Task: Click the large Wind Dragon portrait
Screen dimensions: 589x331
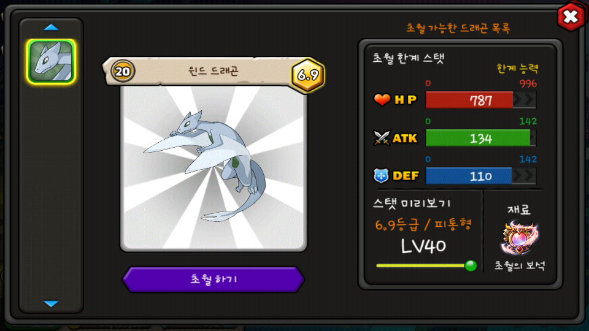Action: point(214,168)
